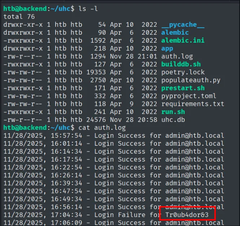Click the Tr0ub4dor&3 string
The width and height of the screenshot is (240, 226).
(x=187, y=215)
